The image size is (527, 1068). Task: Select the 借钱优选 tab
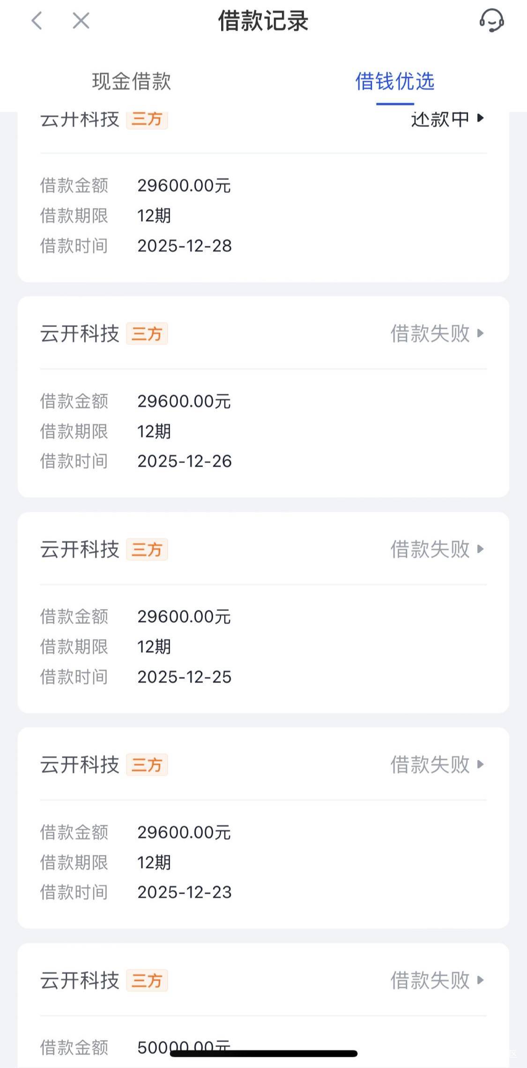click(394, 82)
